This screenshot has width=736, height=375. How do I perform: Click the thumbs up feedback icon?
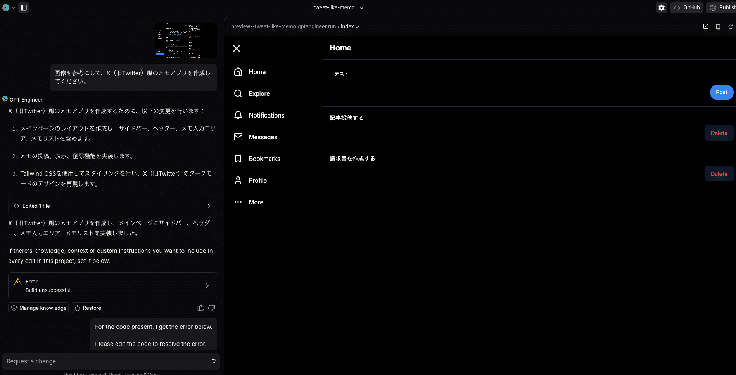[201, 308]
